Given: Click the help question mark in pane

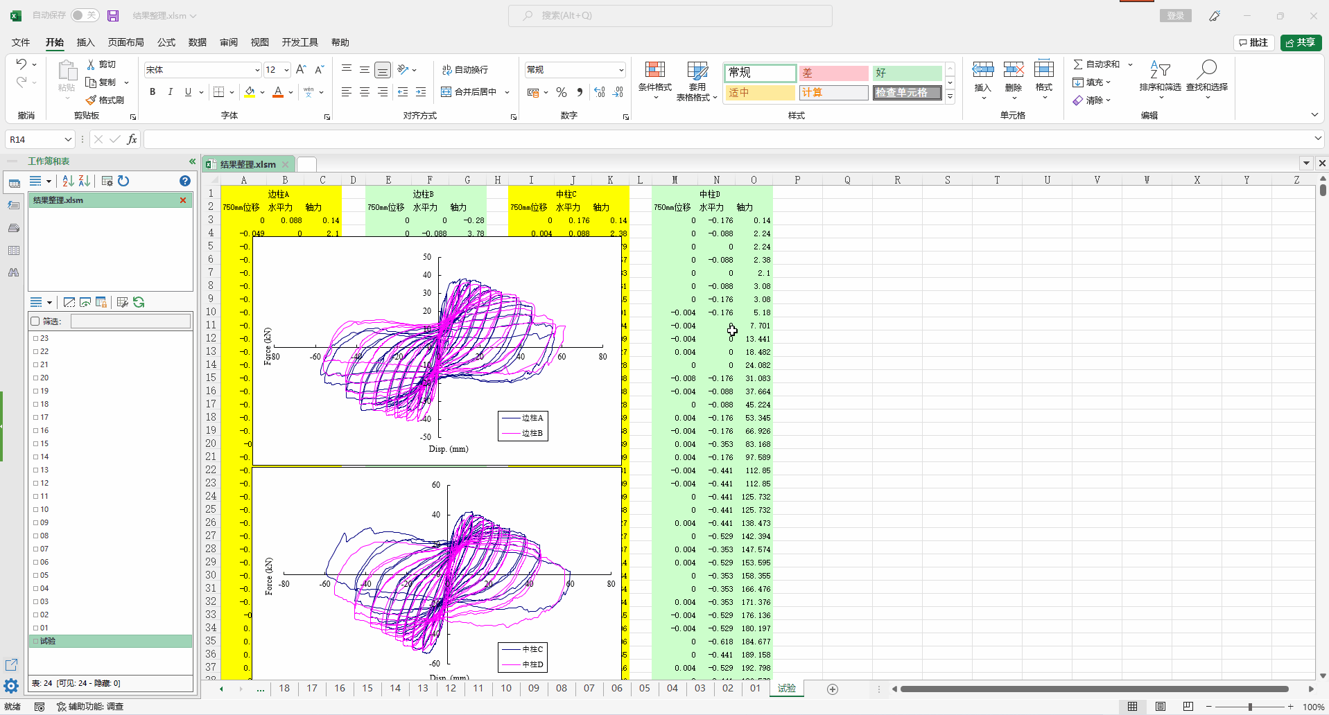Looking at the screenshot, I should click(x=185, y=181).
